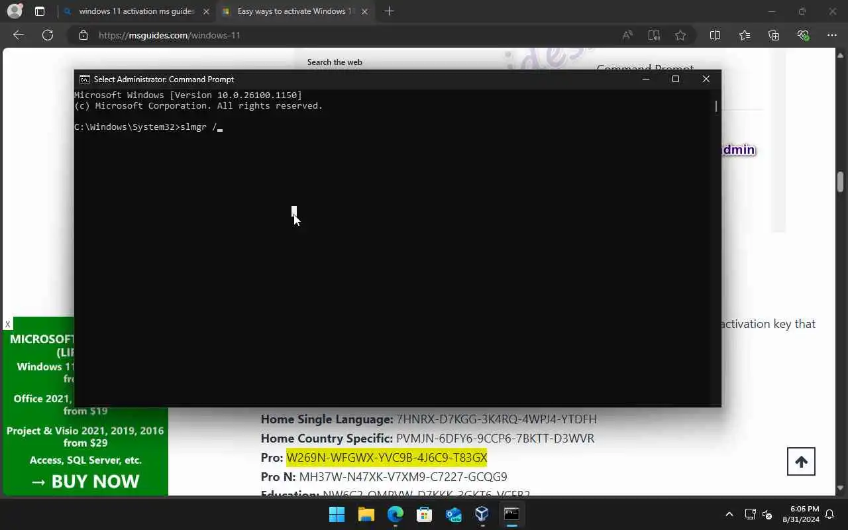
Task: Open Edge settings and more menu
Action: 832,35
